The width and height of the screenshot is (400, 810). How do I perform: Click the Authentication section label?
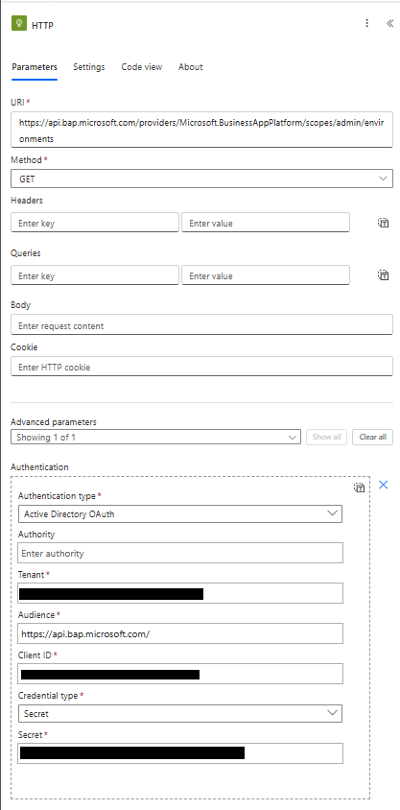(x=39, y=467)
